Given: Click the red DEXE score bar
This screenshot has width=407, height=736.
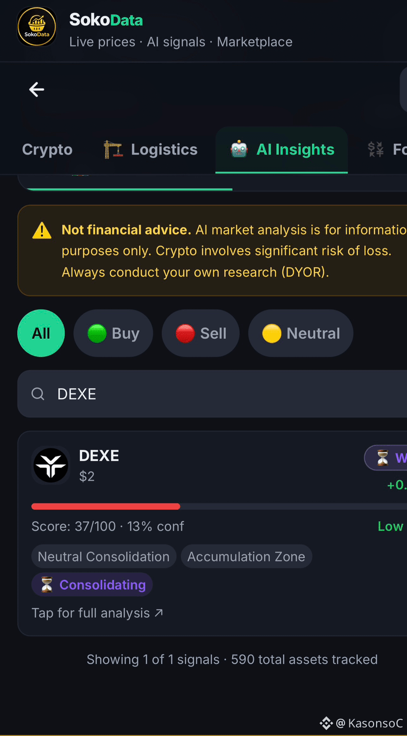Looking at the screenshot, I should [x=106, y=507].
